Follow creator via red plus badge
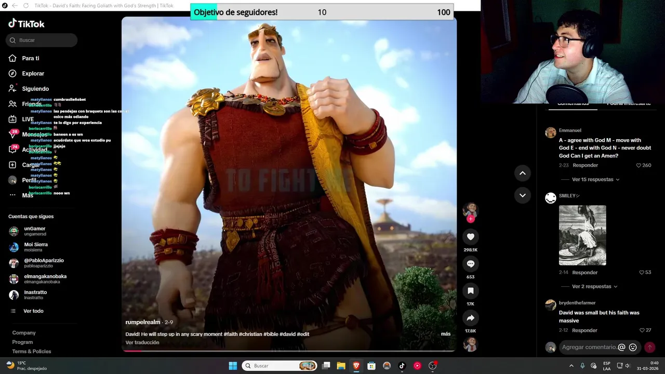Viewport: 665px width, 374px height. pyautogui.click(x=471, y=219)
